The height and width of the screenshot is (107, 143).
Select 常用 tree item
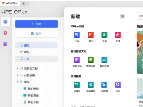(27, 82)
